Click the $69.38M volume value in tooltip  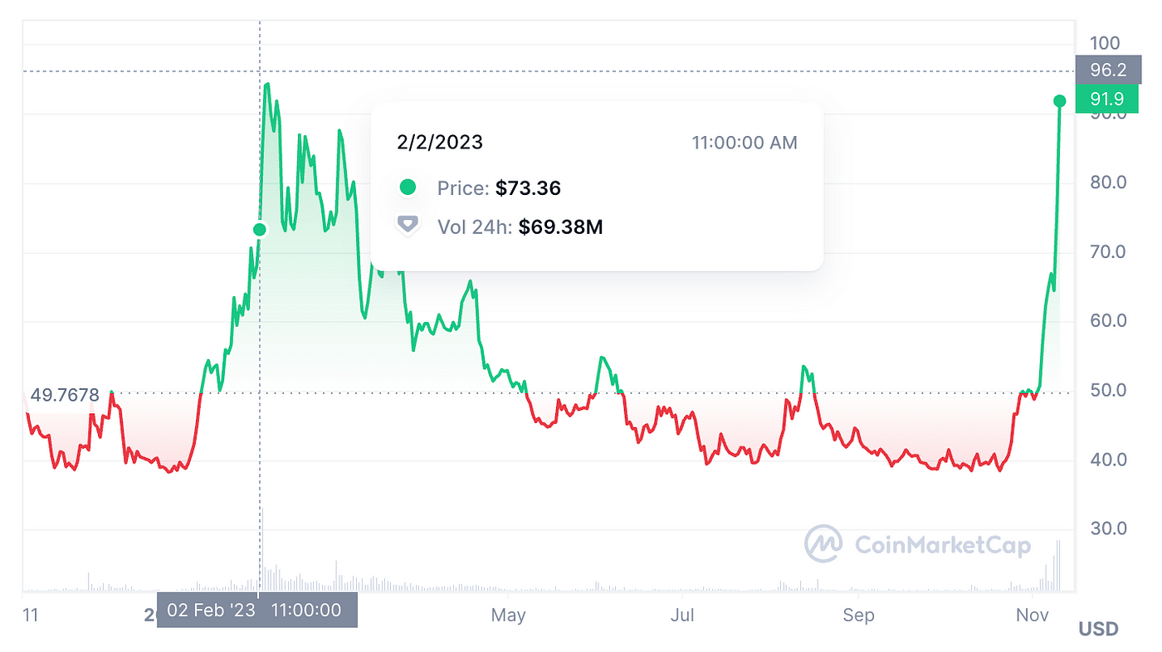(560, 226)
